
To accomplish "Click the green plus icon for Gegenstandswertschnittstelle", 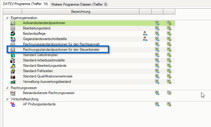I will (x=169, y=39).
